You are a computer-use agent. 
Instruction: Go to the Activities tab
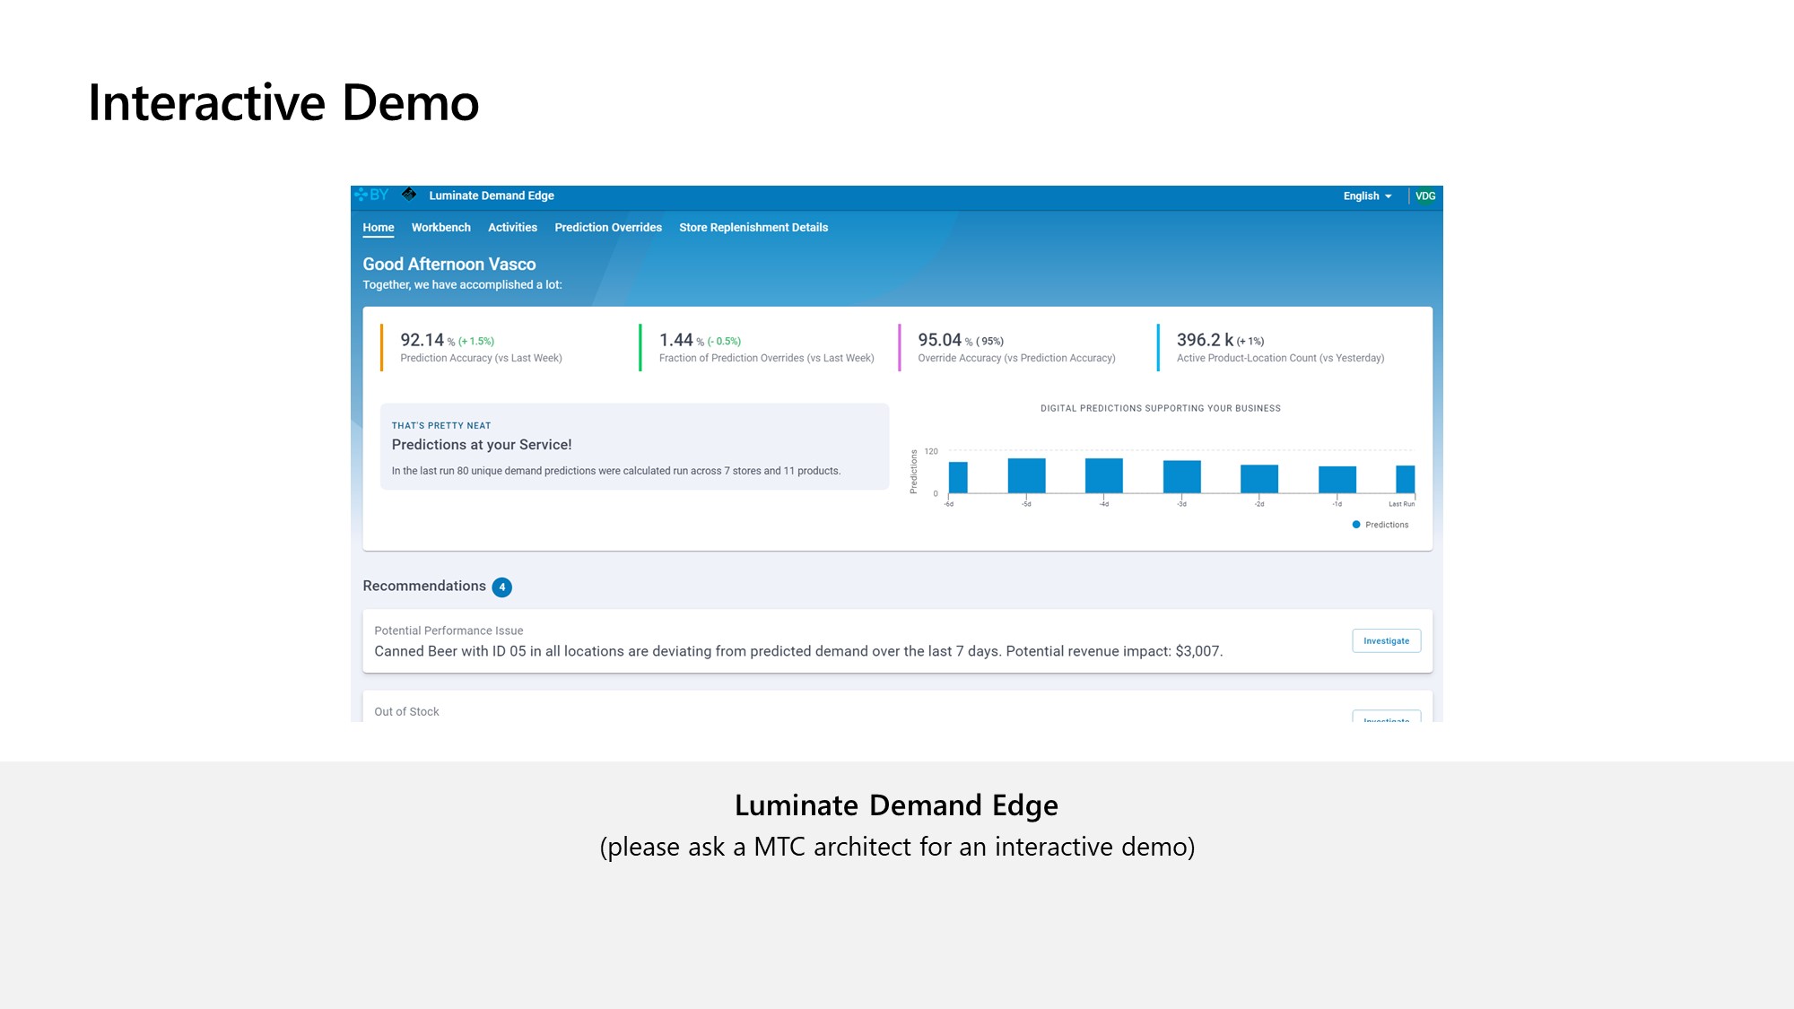(x=512, y=228)
